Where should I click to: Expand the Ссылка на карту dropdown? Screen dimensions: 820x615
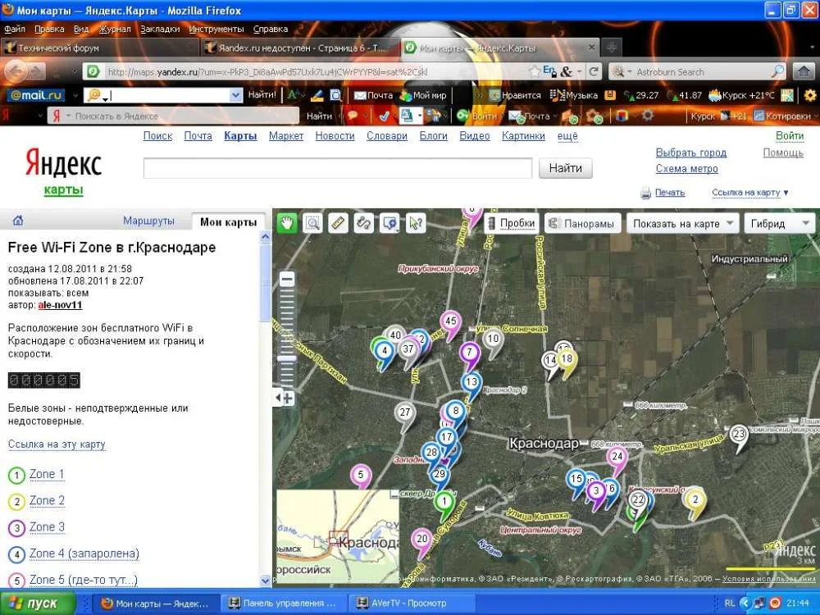[x=750, y=193]
